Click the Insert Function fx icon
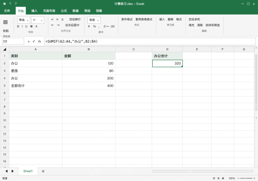 tap(39, 41)
